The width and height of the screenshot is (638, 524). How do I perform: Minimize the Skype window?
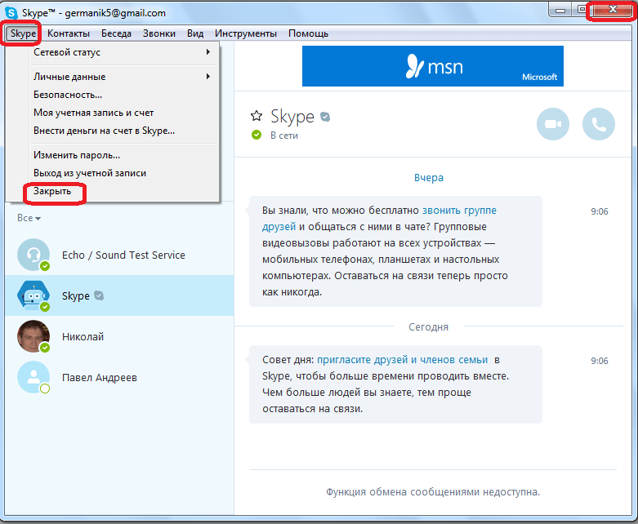coord(560,10)
